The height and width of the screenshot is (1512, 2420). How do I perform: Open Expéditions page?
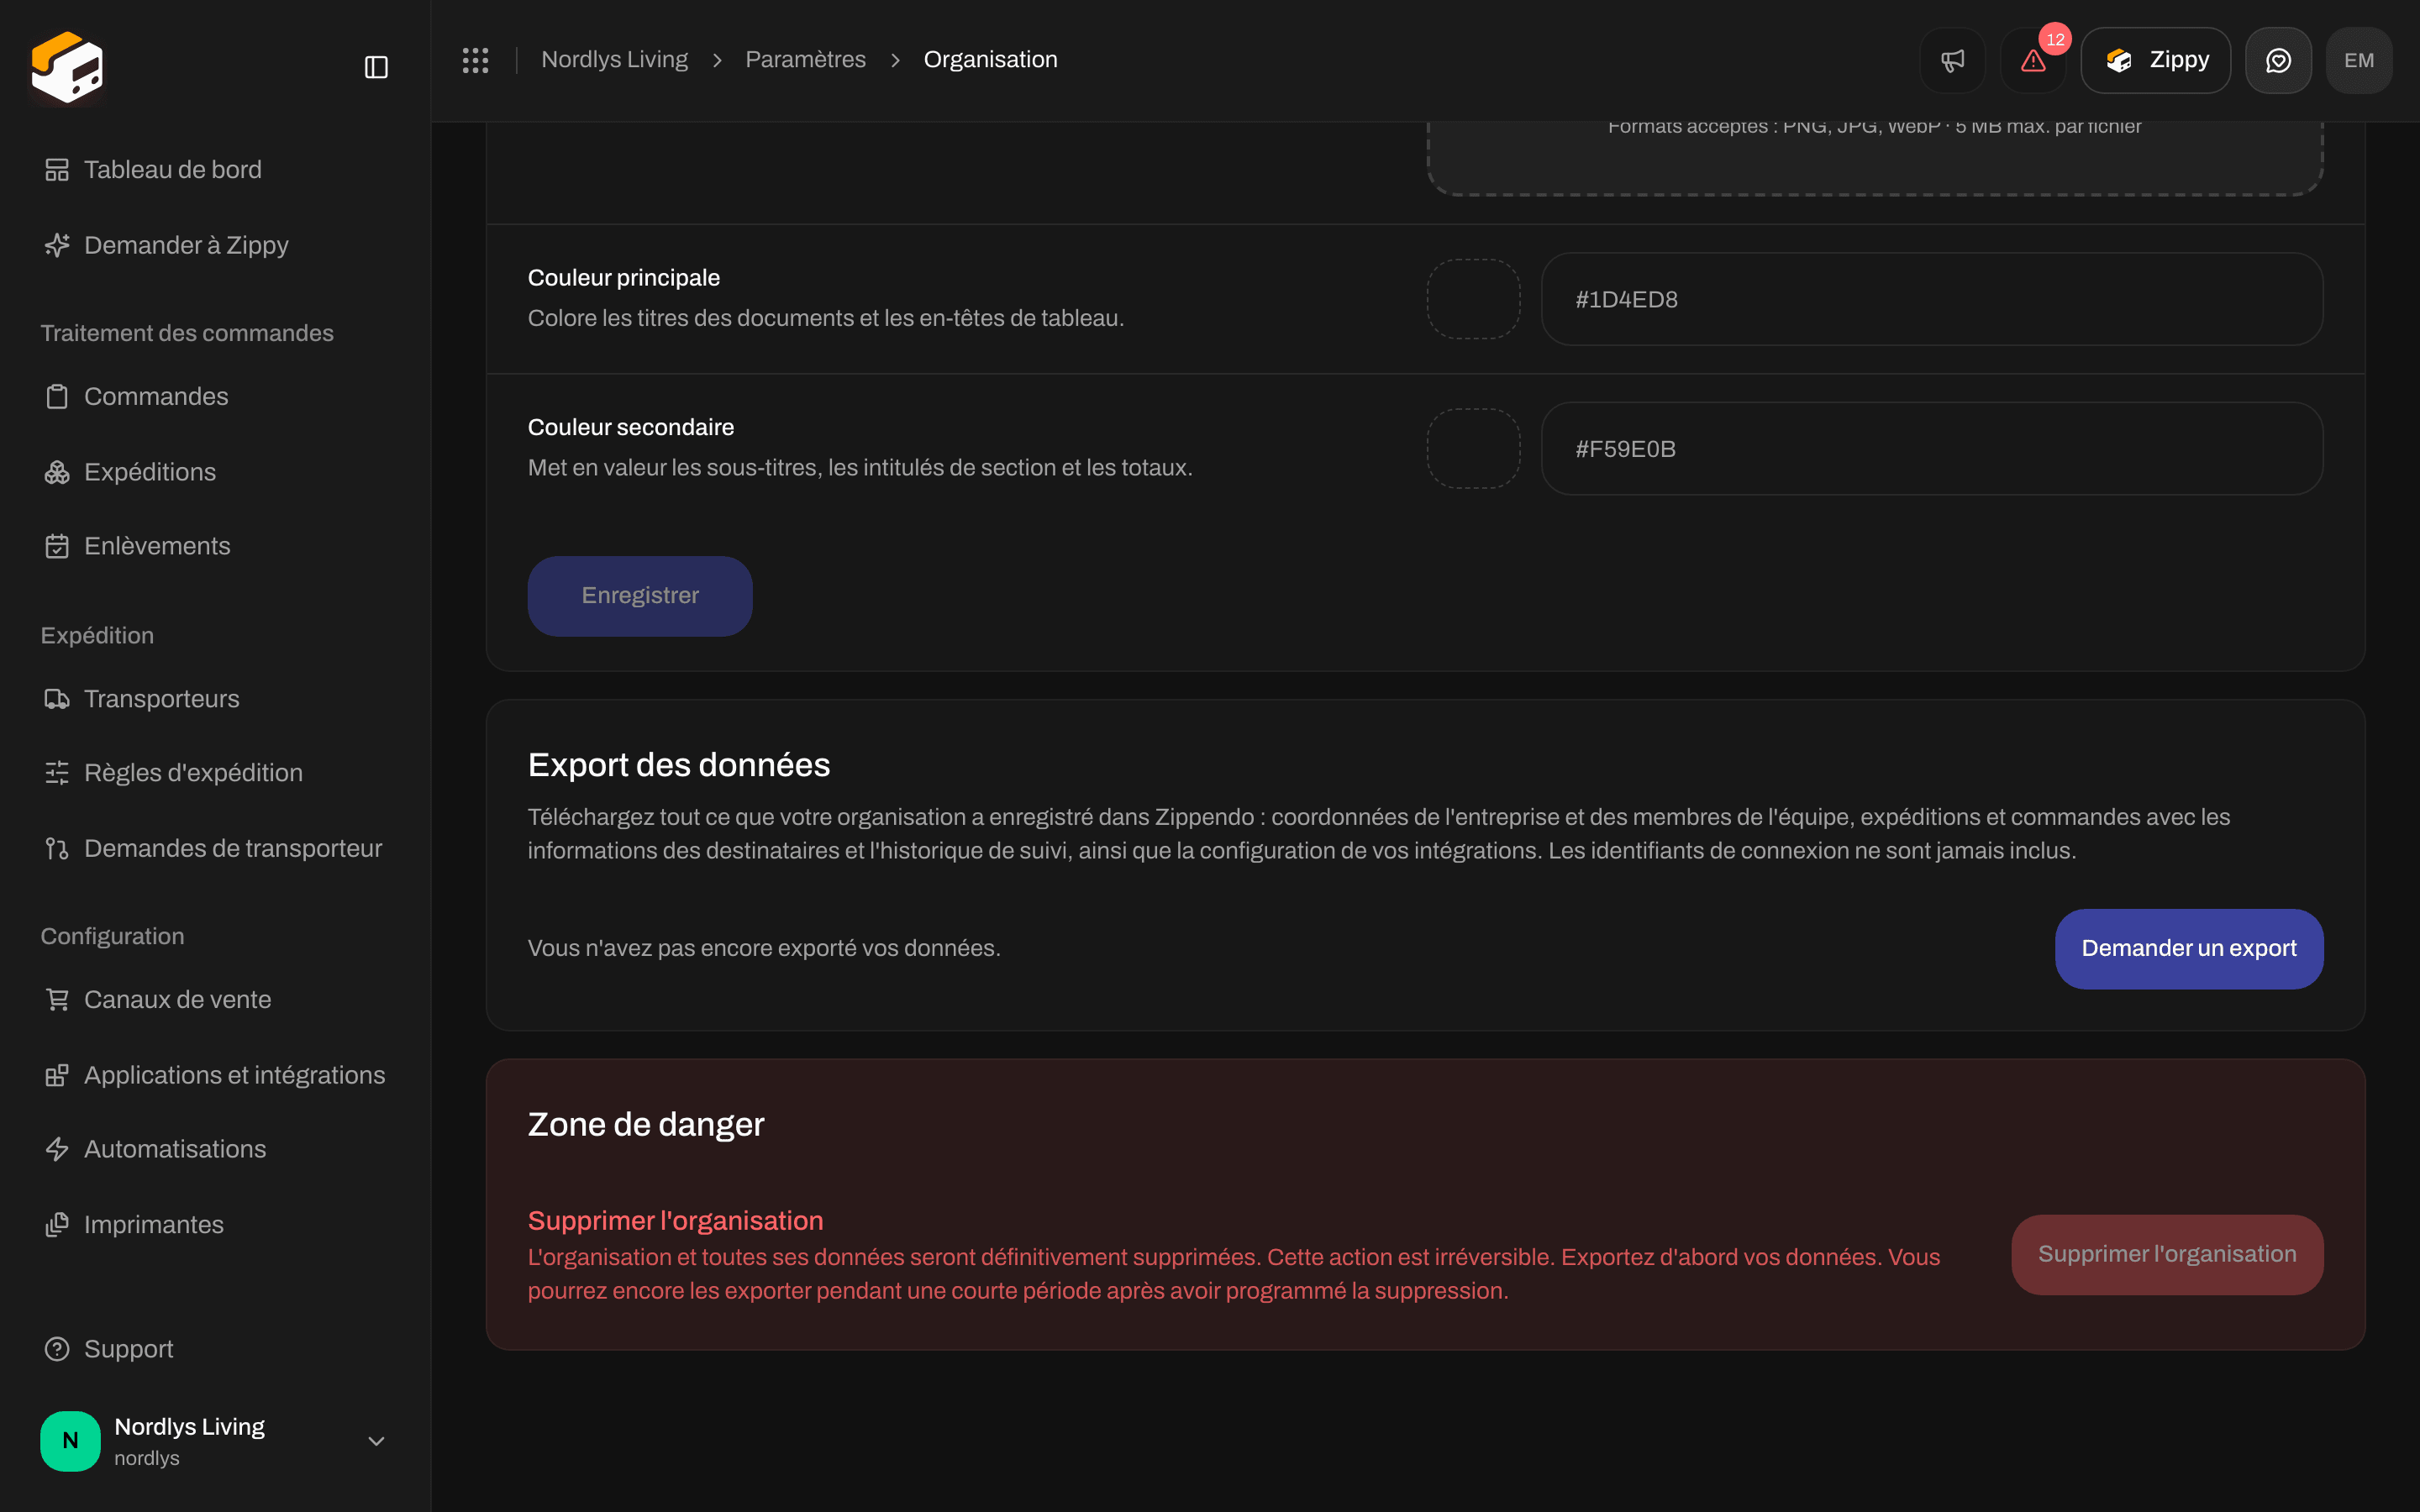click(150, 472)
